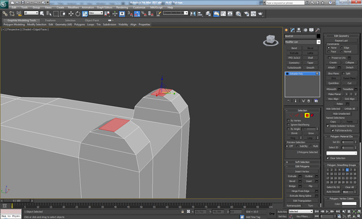Click the Render teapot icon
This screenshot has height=219, width=362.
(x=260, y=14)
